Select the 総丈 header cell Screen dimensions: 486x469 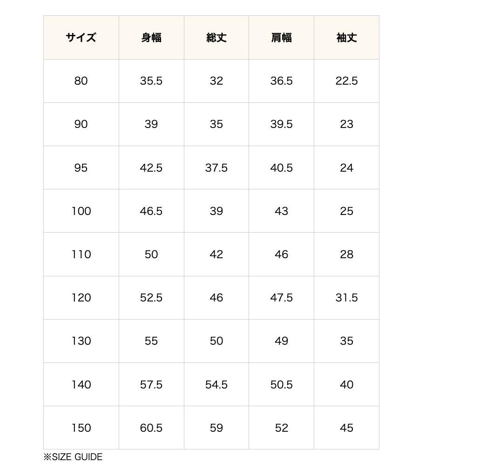coord(216,38)
